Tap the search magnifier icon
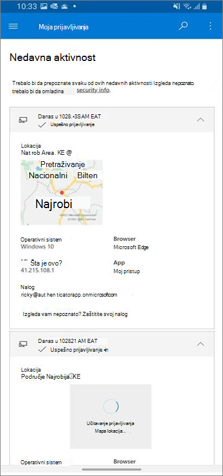The image size is (223, 476). coord(183,26)
